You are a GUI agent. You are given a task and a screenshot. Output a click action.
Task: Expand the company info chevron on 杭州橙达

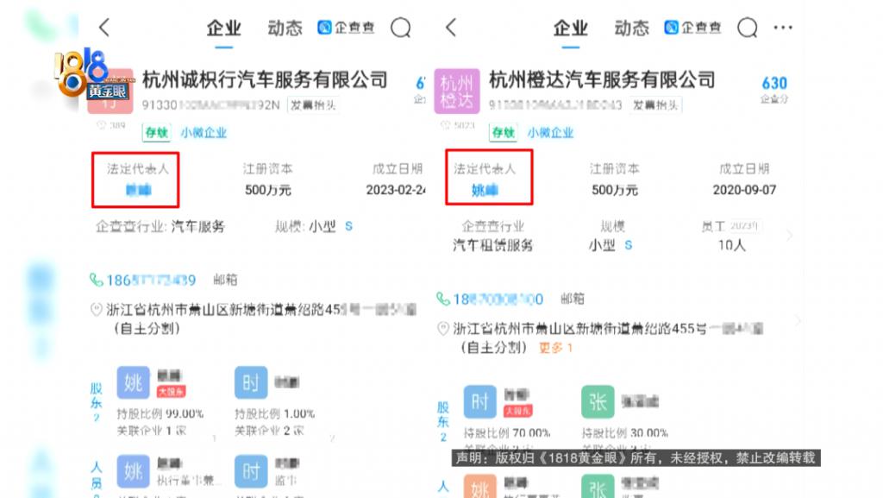[x=790, y=236]
